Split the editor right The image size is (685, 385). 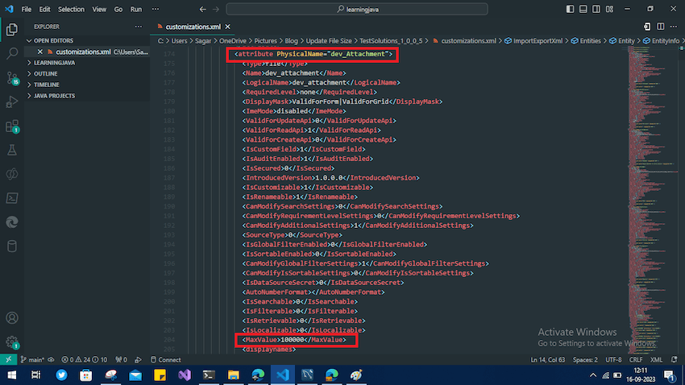661,27
